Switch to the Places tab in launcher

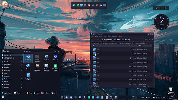click(17, 93)
